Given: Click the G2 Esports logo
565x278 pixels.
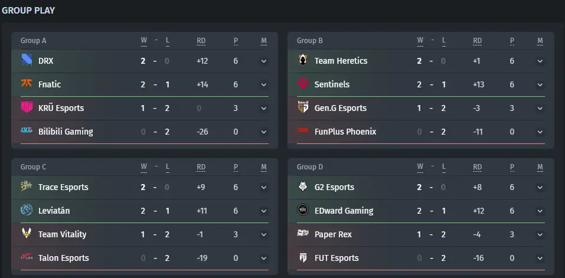Looking at the screenshot, I should pos(303,187).
